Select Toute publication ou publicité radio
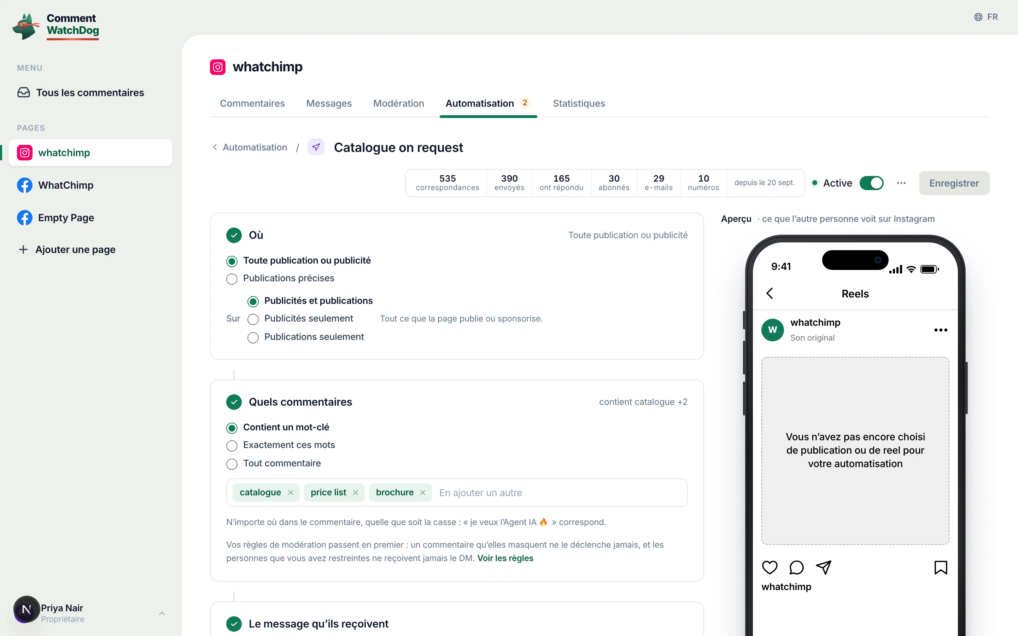The image size is (1018, 636). [x=232, y=261]
